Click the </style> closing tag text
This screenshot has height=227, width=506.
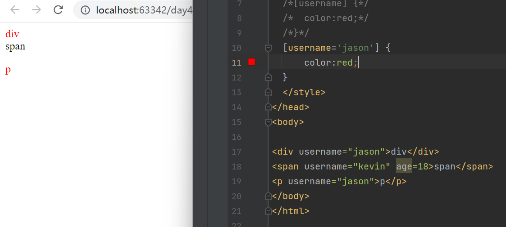pyautogui.click(x=304, y=93)
